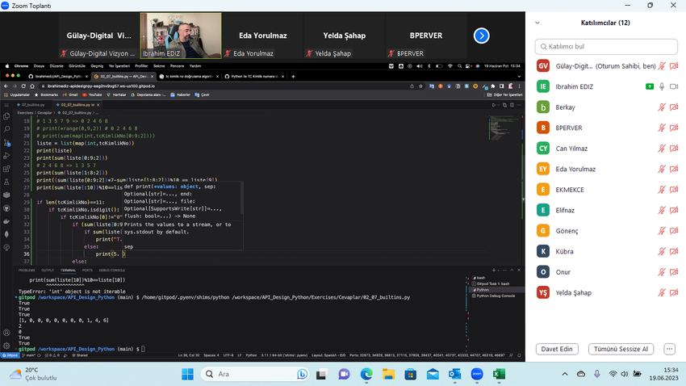Click Ibrahim EDIZ's video thumbnail
Image resolution: width=686 pixels, height=386 pixels.
pos(180,36)
